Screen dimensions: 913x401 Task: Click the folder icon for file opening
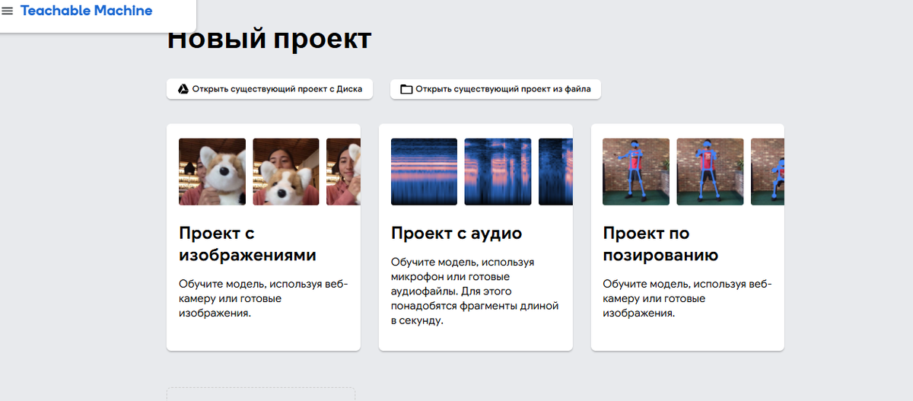click(x=406, y=89)
